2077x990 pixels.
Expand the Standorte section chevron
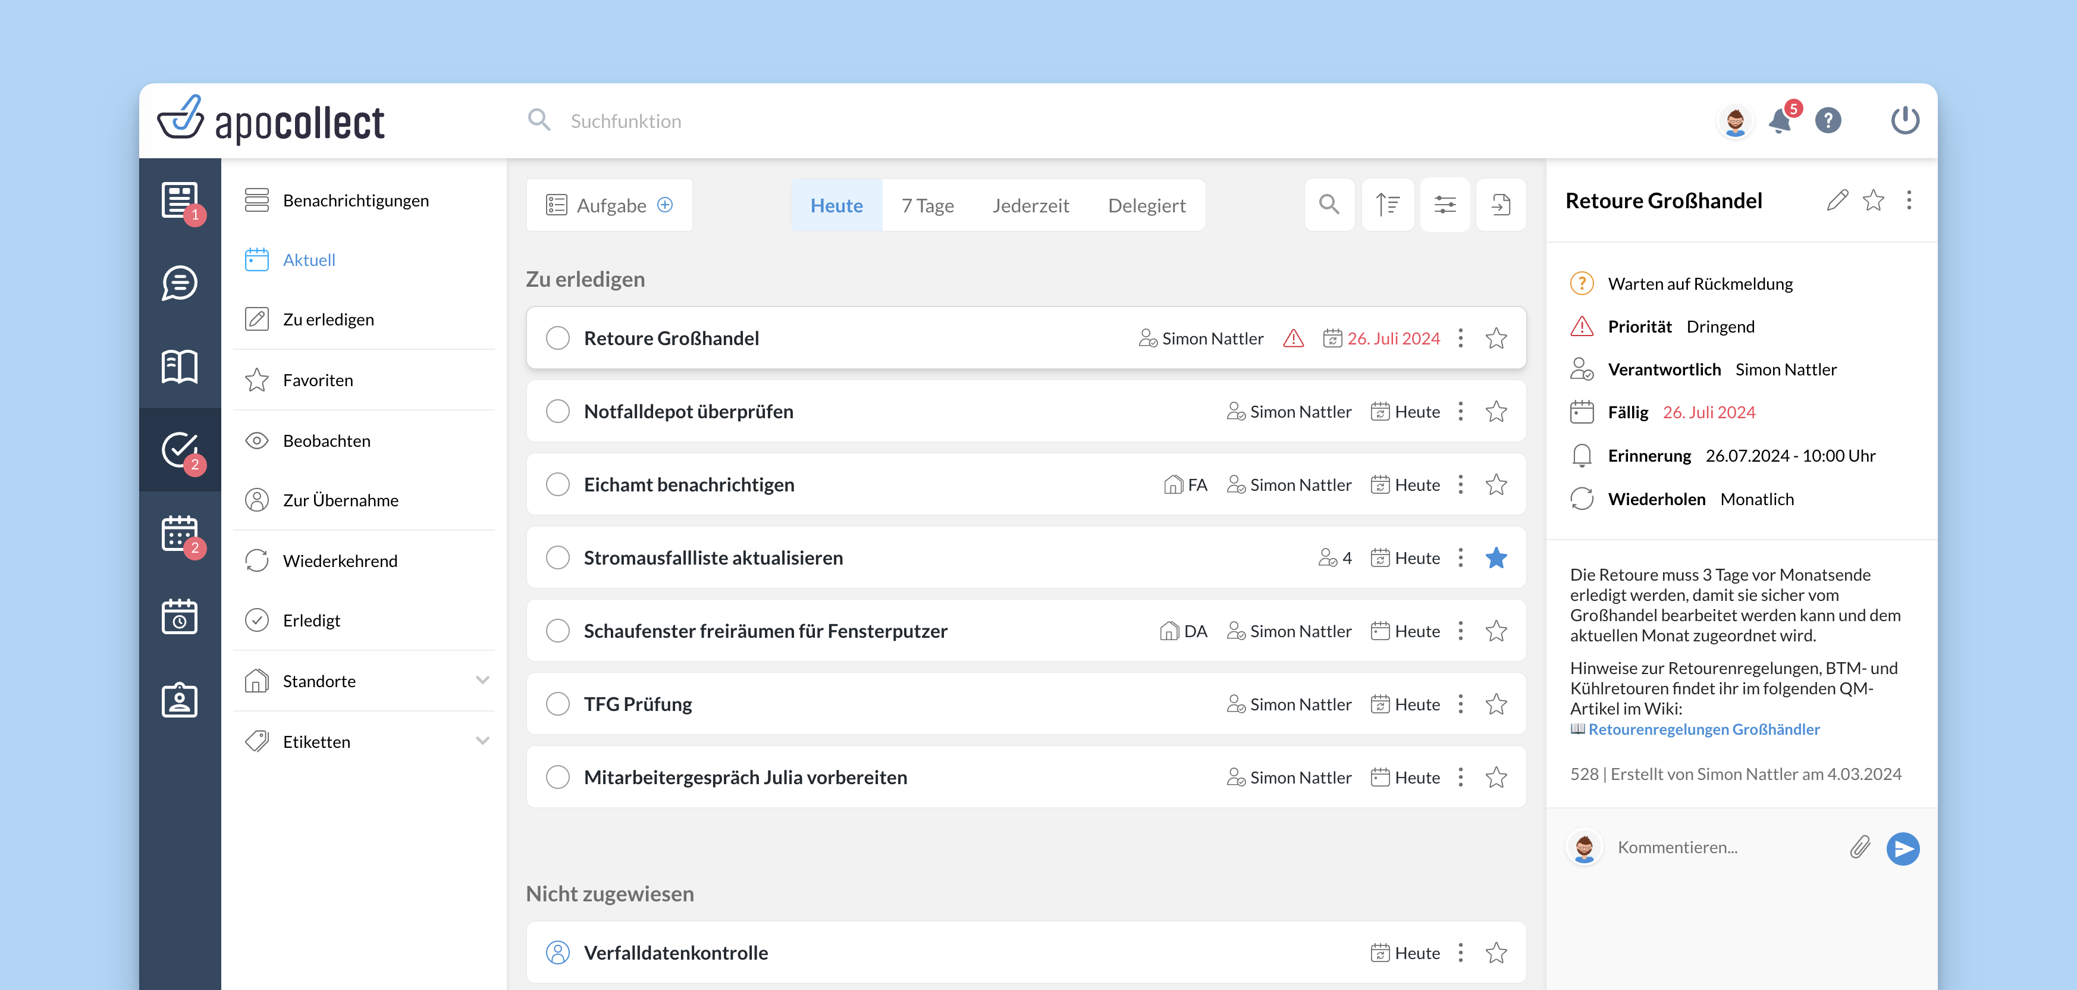click(482, 681)
